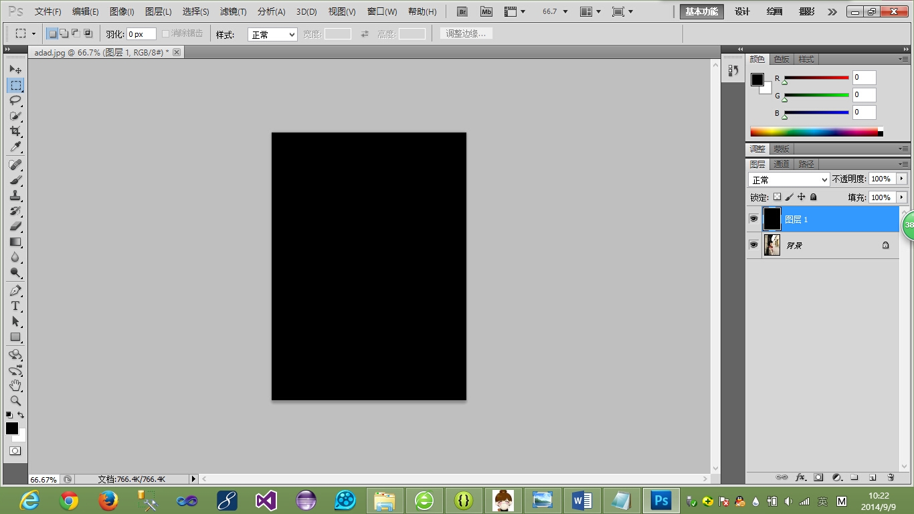
Task: Select the Clone Stamp tool
Action: pyautogui.click(x=15, y=195)
